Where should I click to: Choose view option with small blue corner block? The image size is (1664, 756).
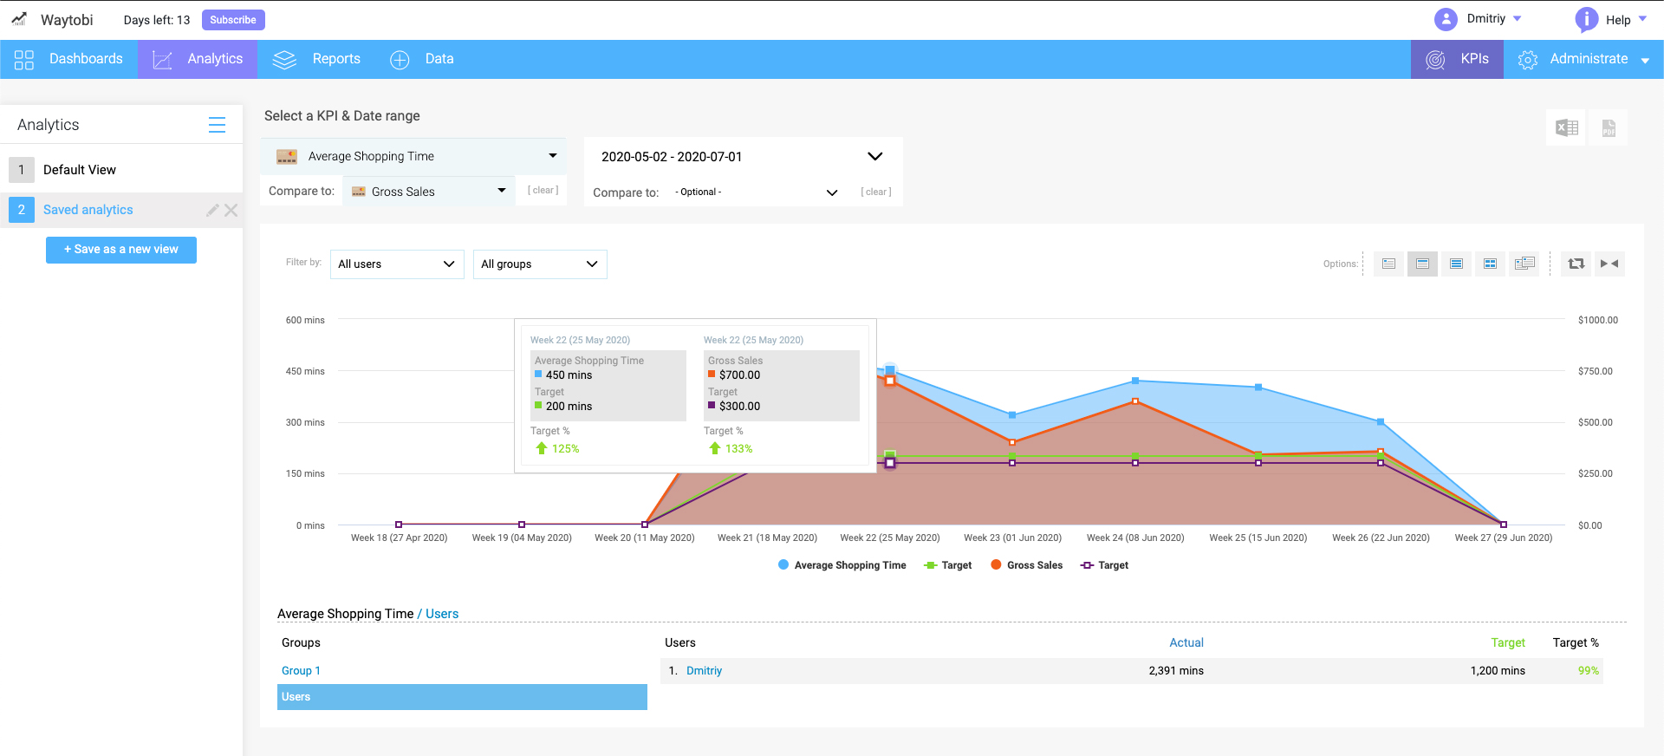pyautogui.click(x=1388, y=264)
